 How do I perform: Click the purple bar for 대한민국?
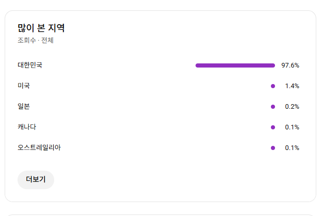click(235, 65)
